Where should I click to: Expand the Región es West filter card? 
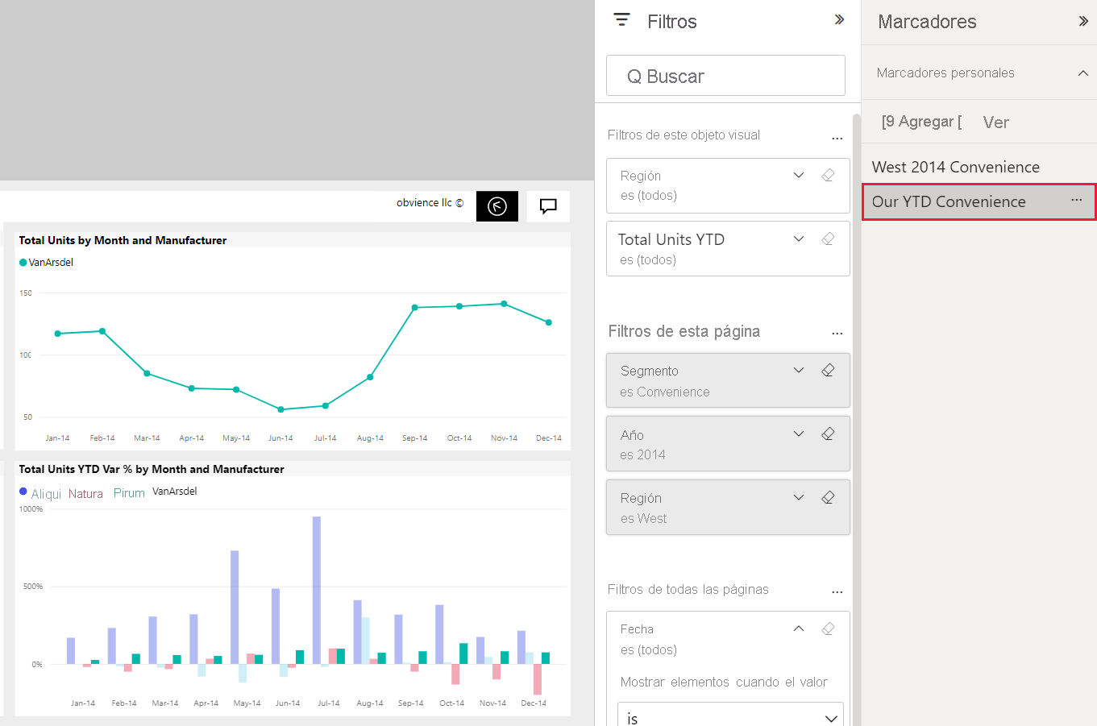coord(799,497)
